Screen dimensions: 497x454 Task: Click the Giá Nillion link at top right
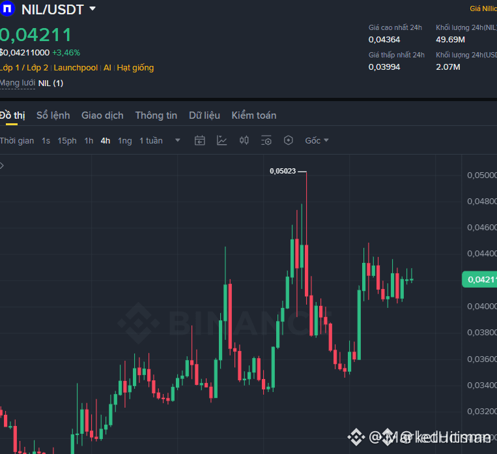pos(483,8)
